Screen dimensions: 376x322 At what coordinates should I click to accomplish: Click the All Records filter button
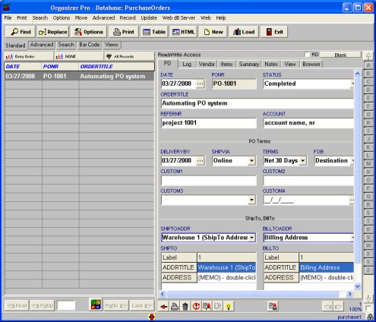point(129,56)
